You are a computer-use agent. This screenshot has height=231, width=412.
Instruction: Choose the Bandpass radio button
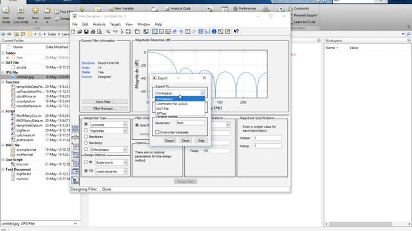point(86,137)
